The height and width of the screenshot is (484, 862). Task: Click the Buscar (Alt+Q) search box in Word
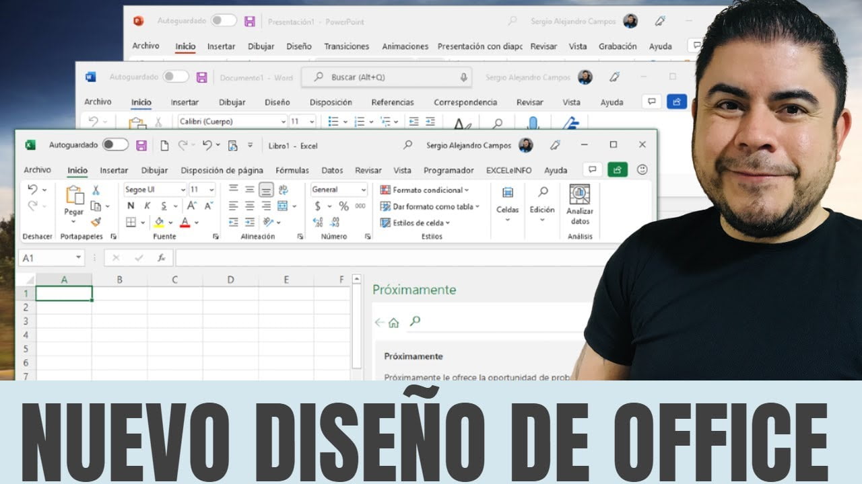coord(386,77)
